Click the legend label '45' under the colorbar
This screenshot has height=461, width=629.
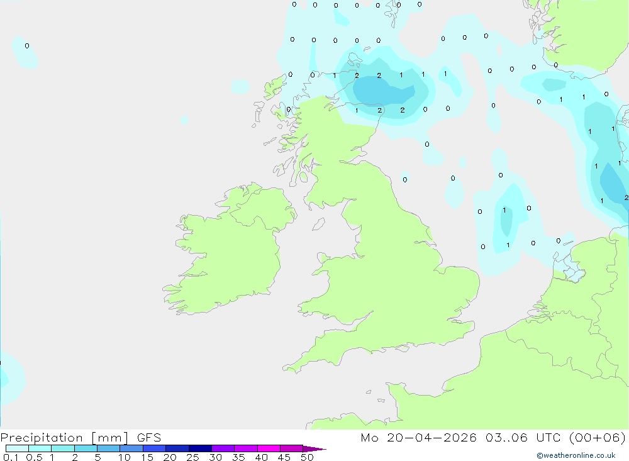click(284, 457)
